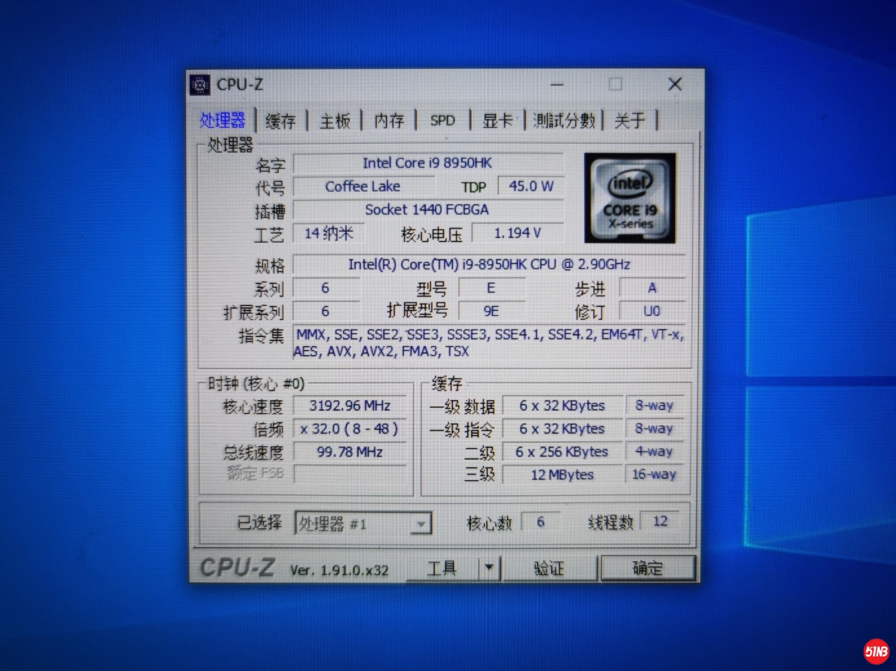Click the Socket 1440 FCBGA value
This screenshot has height=671, width=896.
click(427, 210)
